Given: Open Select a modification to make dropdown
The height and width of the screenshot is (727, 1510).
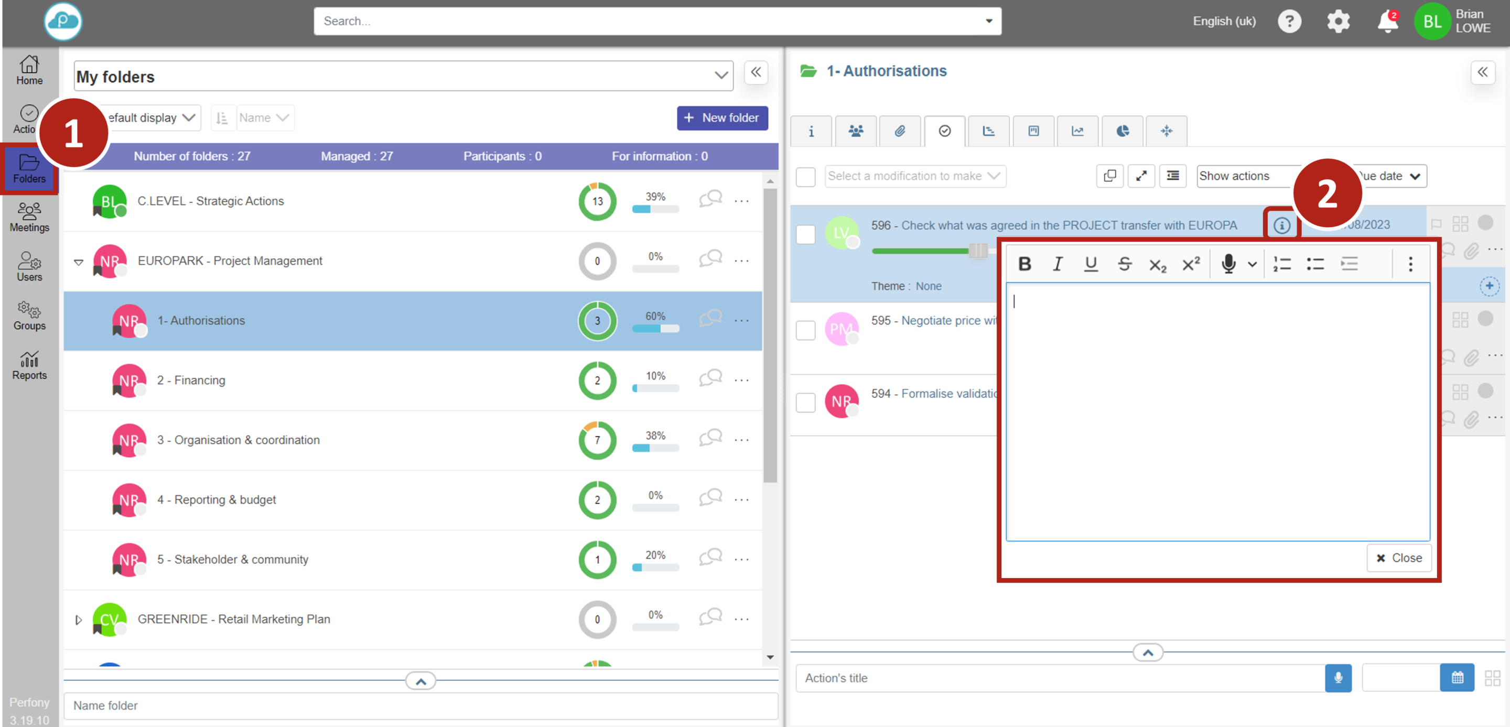Looking at the screenshot, I should coord(914,176).
